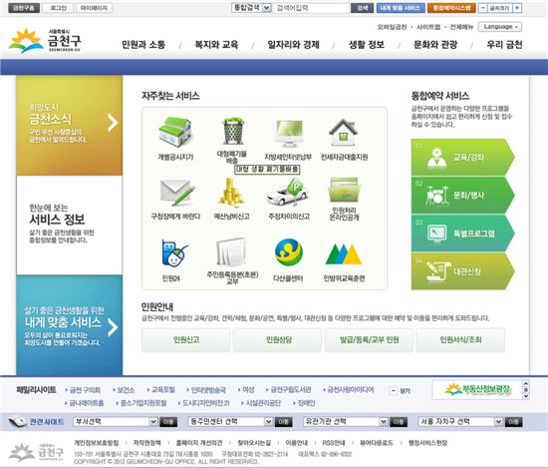The image size is (548, 468).
Task: Open the 주정차이의신고 car parking icon
Action: click(287, 192)
